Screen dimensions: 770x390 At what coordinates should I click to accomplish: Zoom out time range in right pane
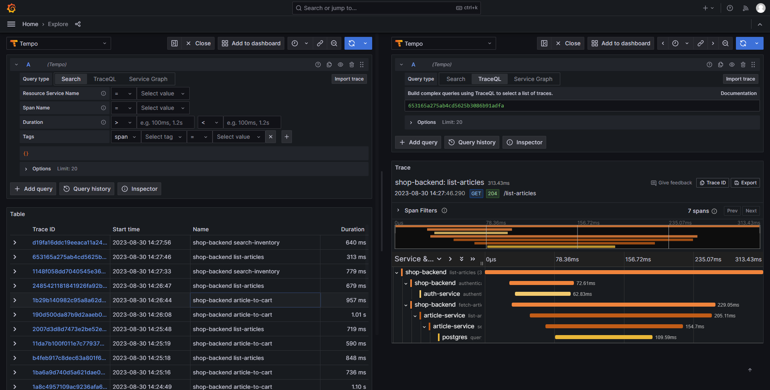pos(725,43)
